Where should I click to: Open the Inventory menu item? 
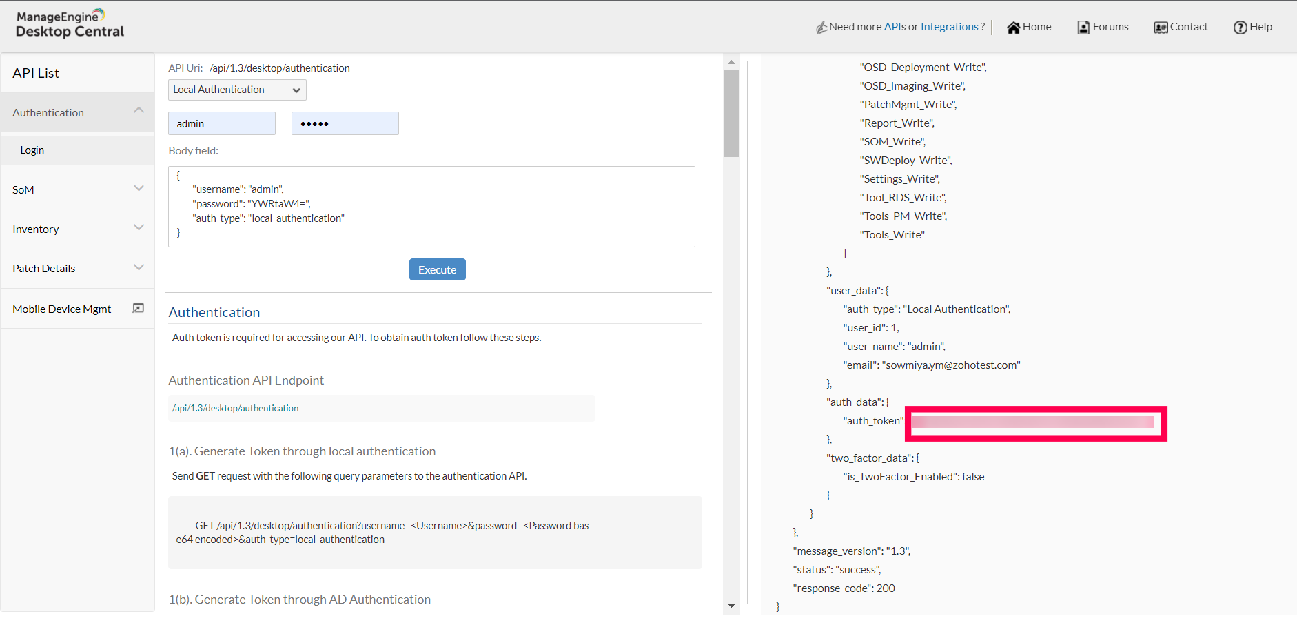point(77,229)
